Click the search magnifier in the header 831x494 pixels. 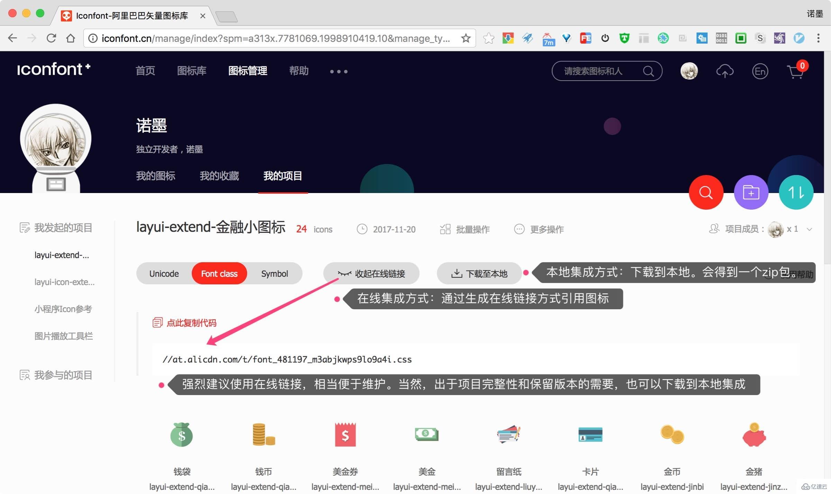[x=648, y=71]
